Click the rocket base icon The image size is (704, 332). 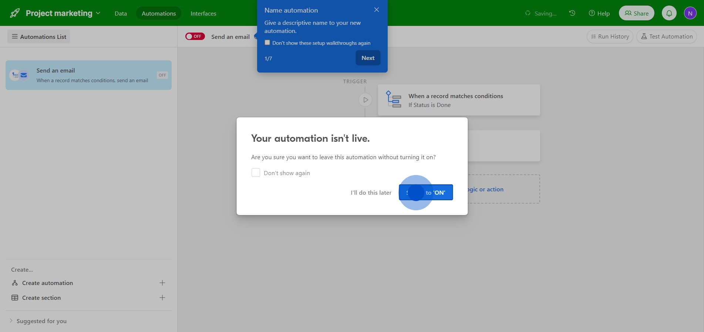click(15, 13)
